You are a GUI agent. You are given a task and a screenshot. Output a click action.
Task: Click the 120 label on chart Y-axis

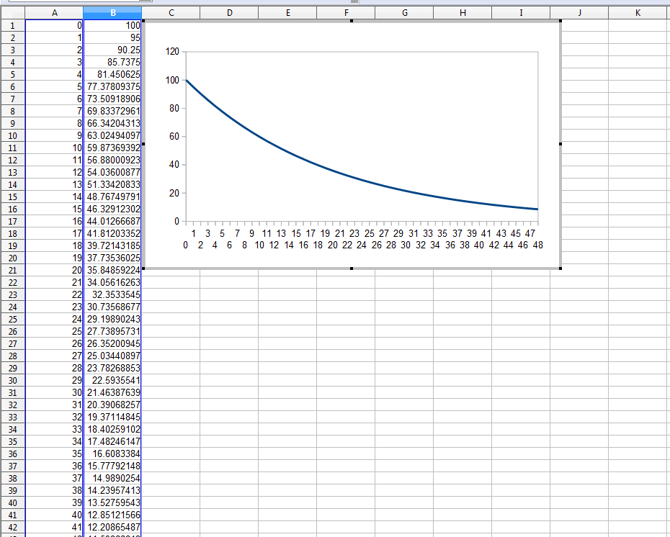tap(171, 52)
